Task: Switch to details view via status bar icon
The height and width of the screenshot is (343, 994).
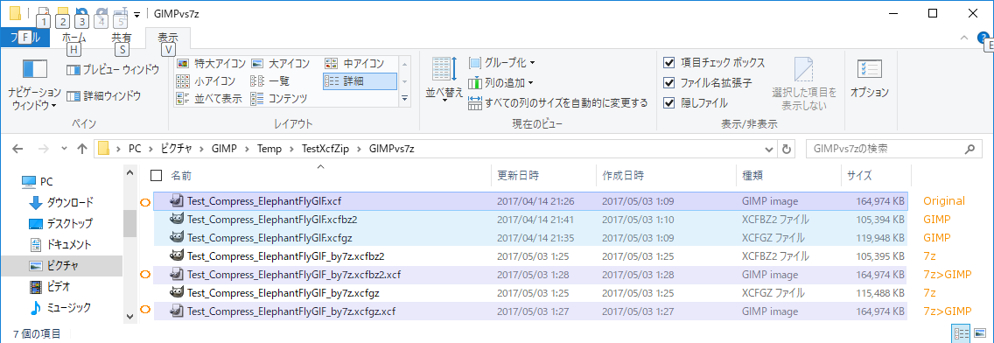Action: coord(962,333)
